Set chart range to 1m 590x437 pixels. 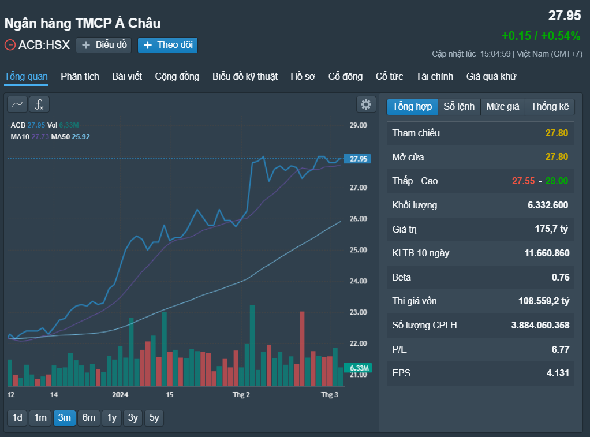[40, 418]
